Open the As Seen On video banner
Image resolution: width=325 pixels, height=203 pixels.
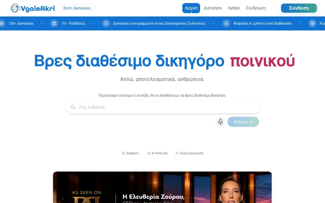pyautogui.click(x=162, y=187)
